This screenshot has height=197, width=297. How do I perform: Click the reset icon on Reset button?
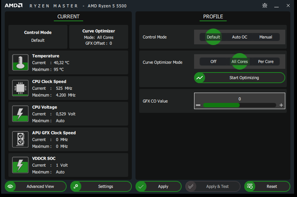[250, 186]
